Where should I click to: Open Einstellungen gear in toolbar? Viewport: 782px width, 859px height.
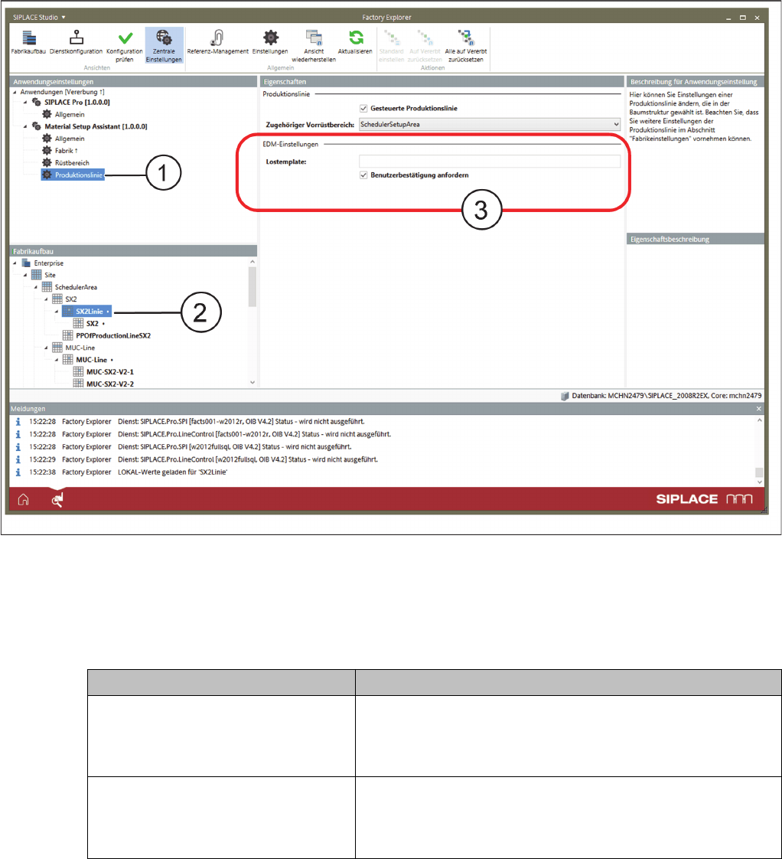(x=270, y=43)
